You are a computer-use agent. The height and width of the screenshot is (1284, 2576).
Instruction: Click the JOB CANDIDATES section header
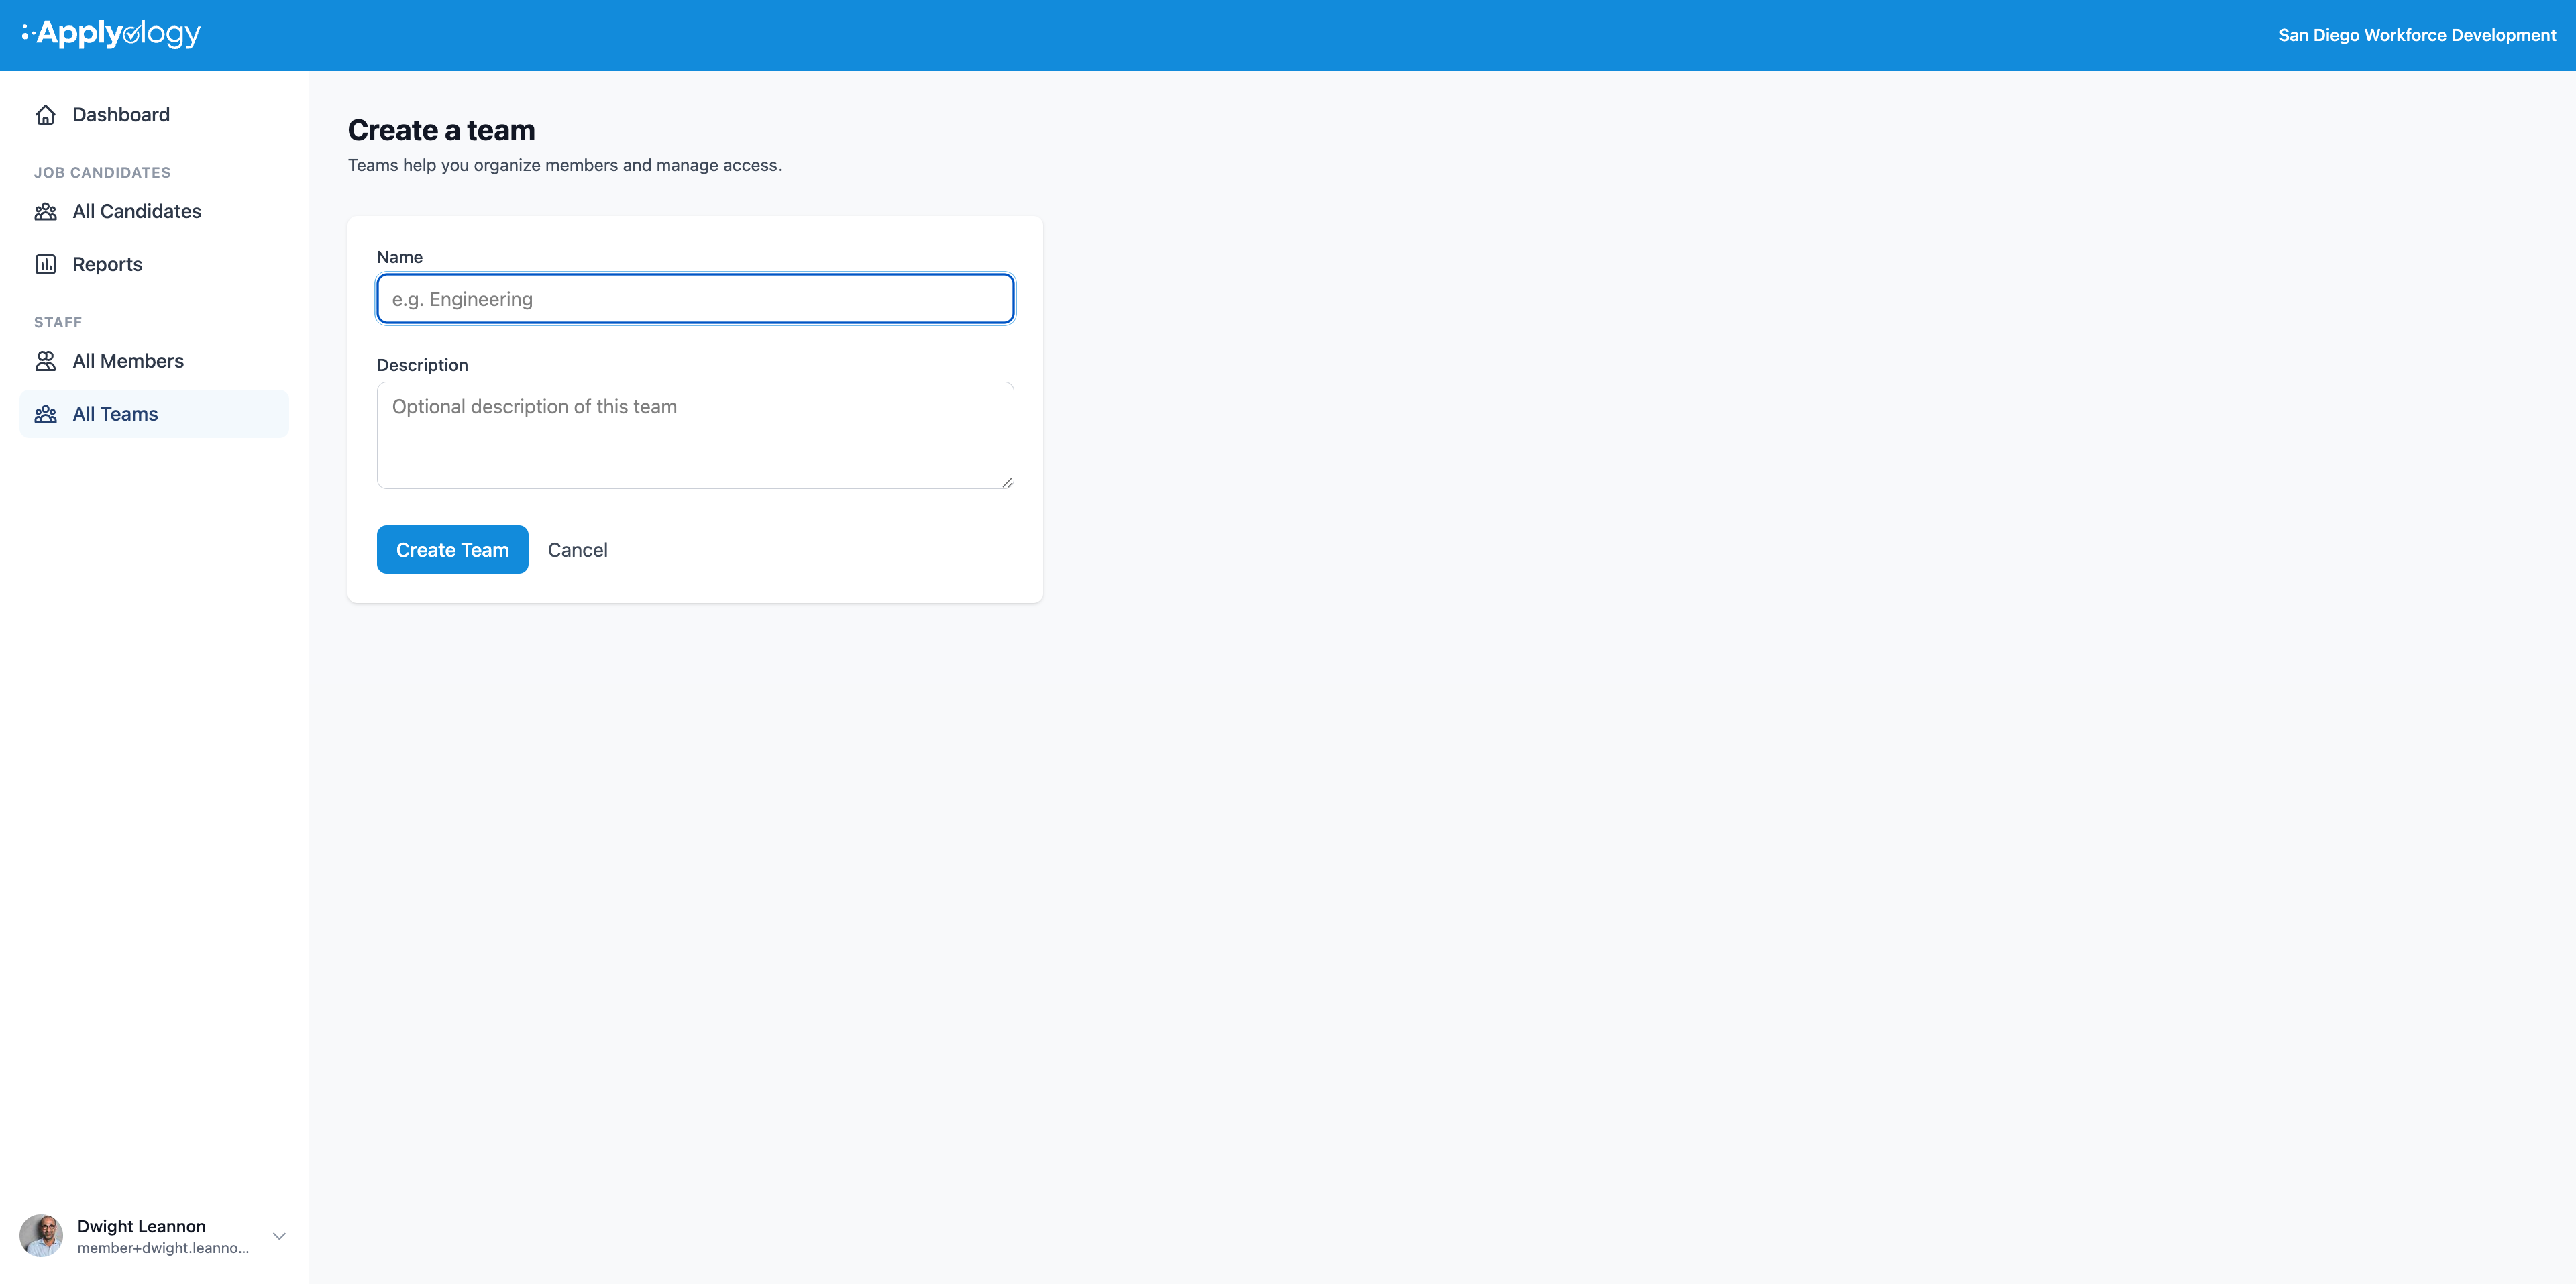point(102,173)
